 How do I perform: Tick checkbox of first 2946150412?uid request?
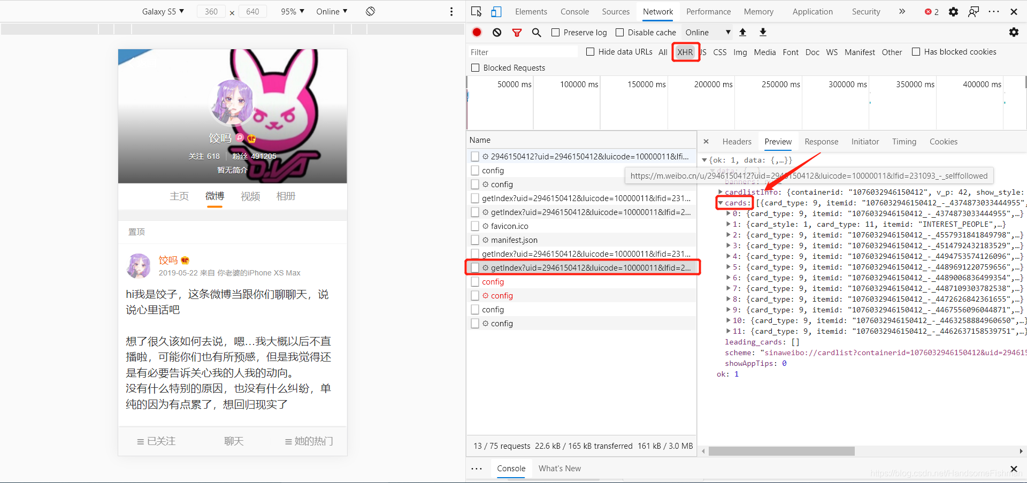click(475, 157)
